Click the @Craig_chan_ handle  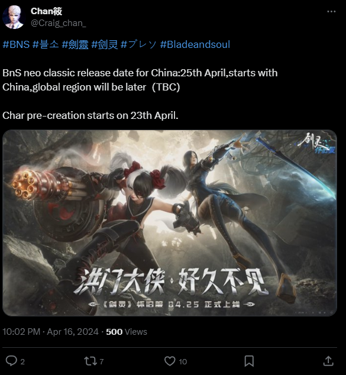pos(59,23)
